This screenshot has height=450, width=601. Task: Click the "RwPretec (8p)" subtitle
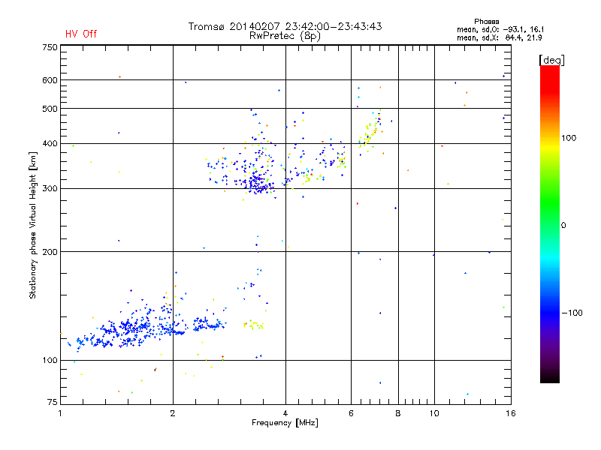click(285, 36)
